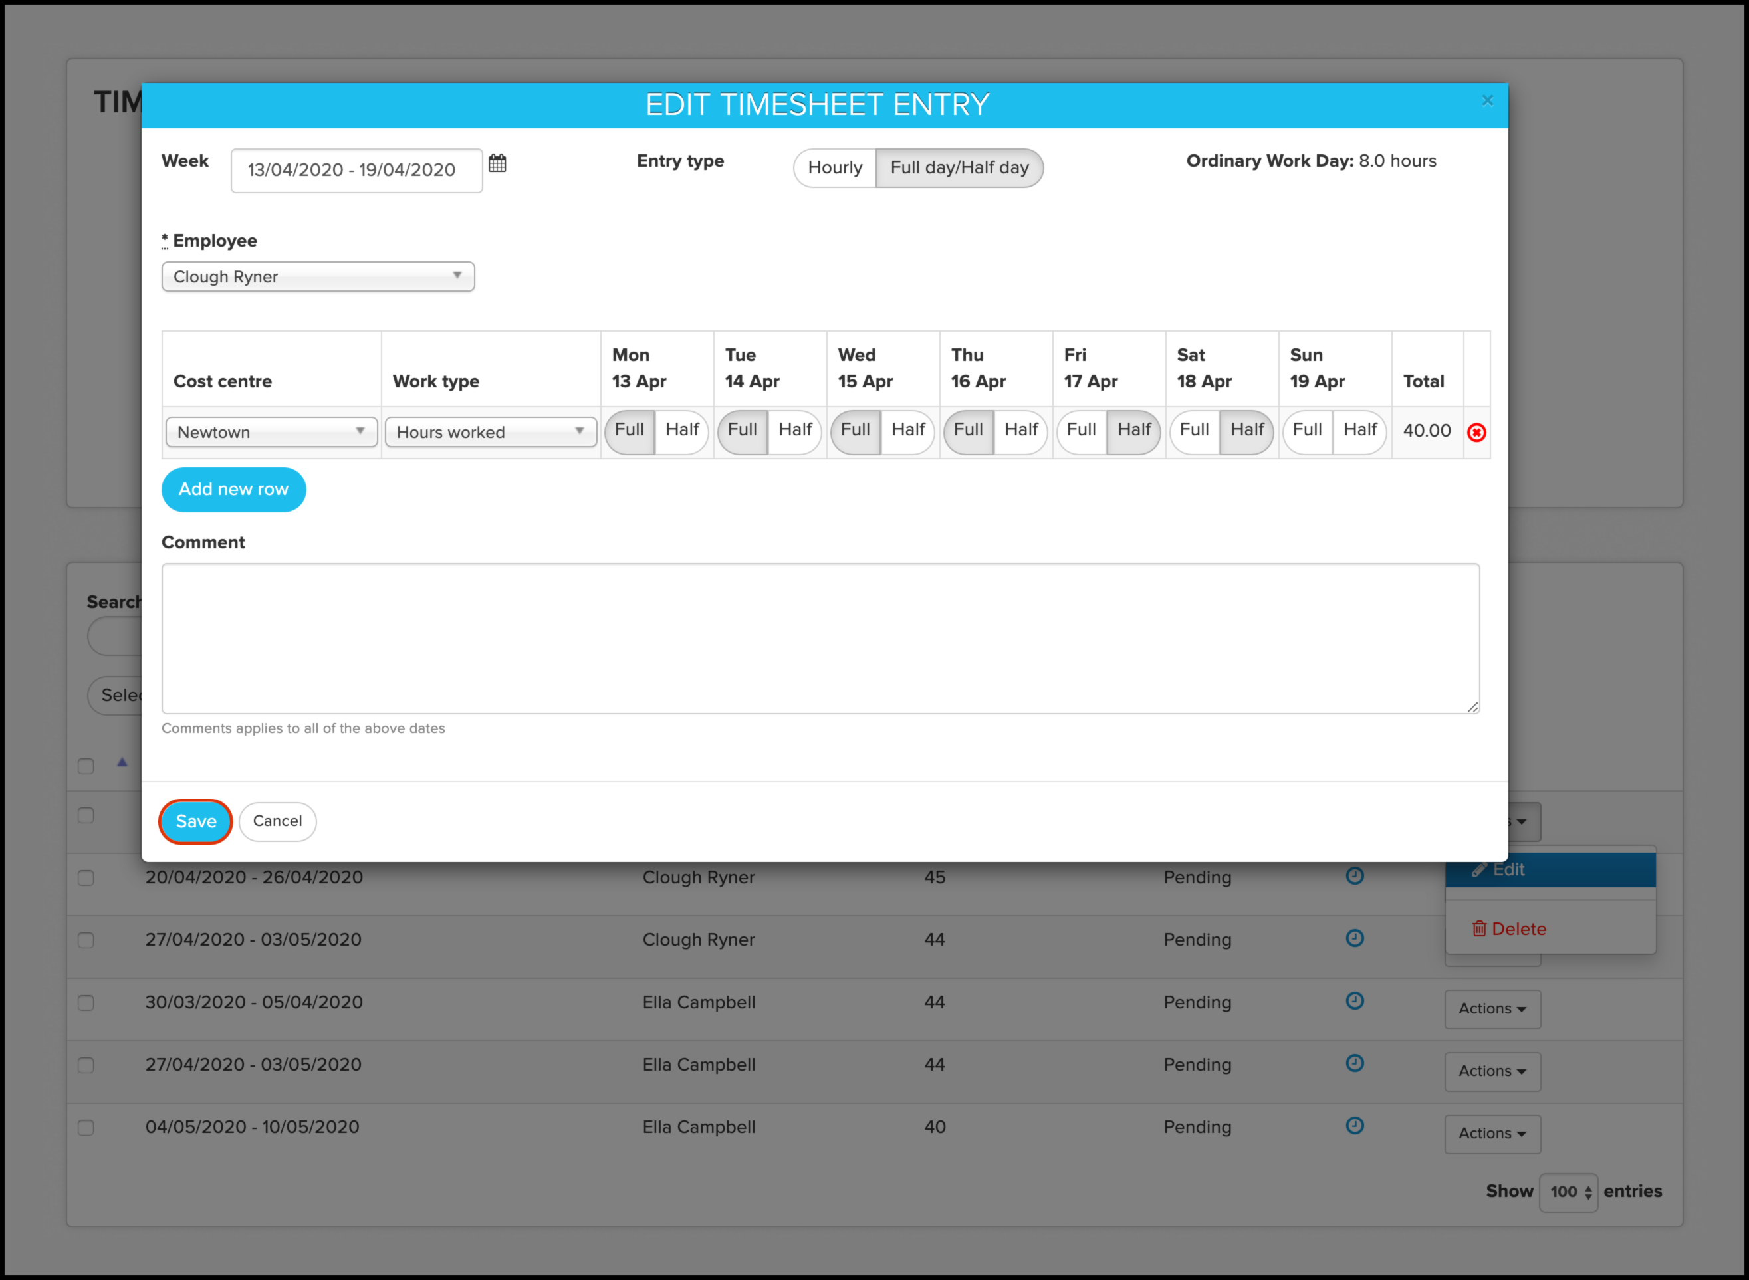Screen dimensions: 1749x1280
Task: Choose Edit in the actions menu
Action: [x=1508, y=869]
